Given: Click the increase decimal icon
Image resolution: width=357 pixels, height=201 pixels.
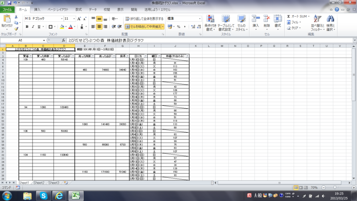Looking at the screenshot, I should pos(193,27).
